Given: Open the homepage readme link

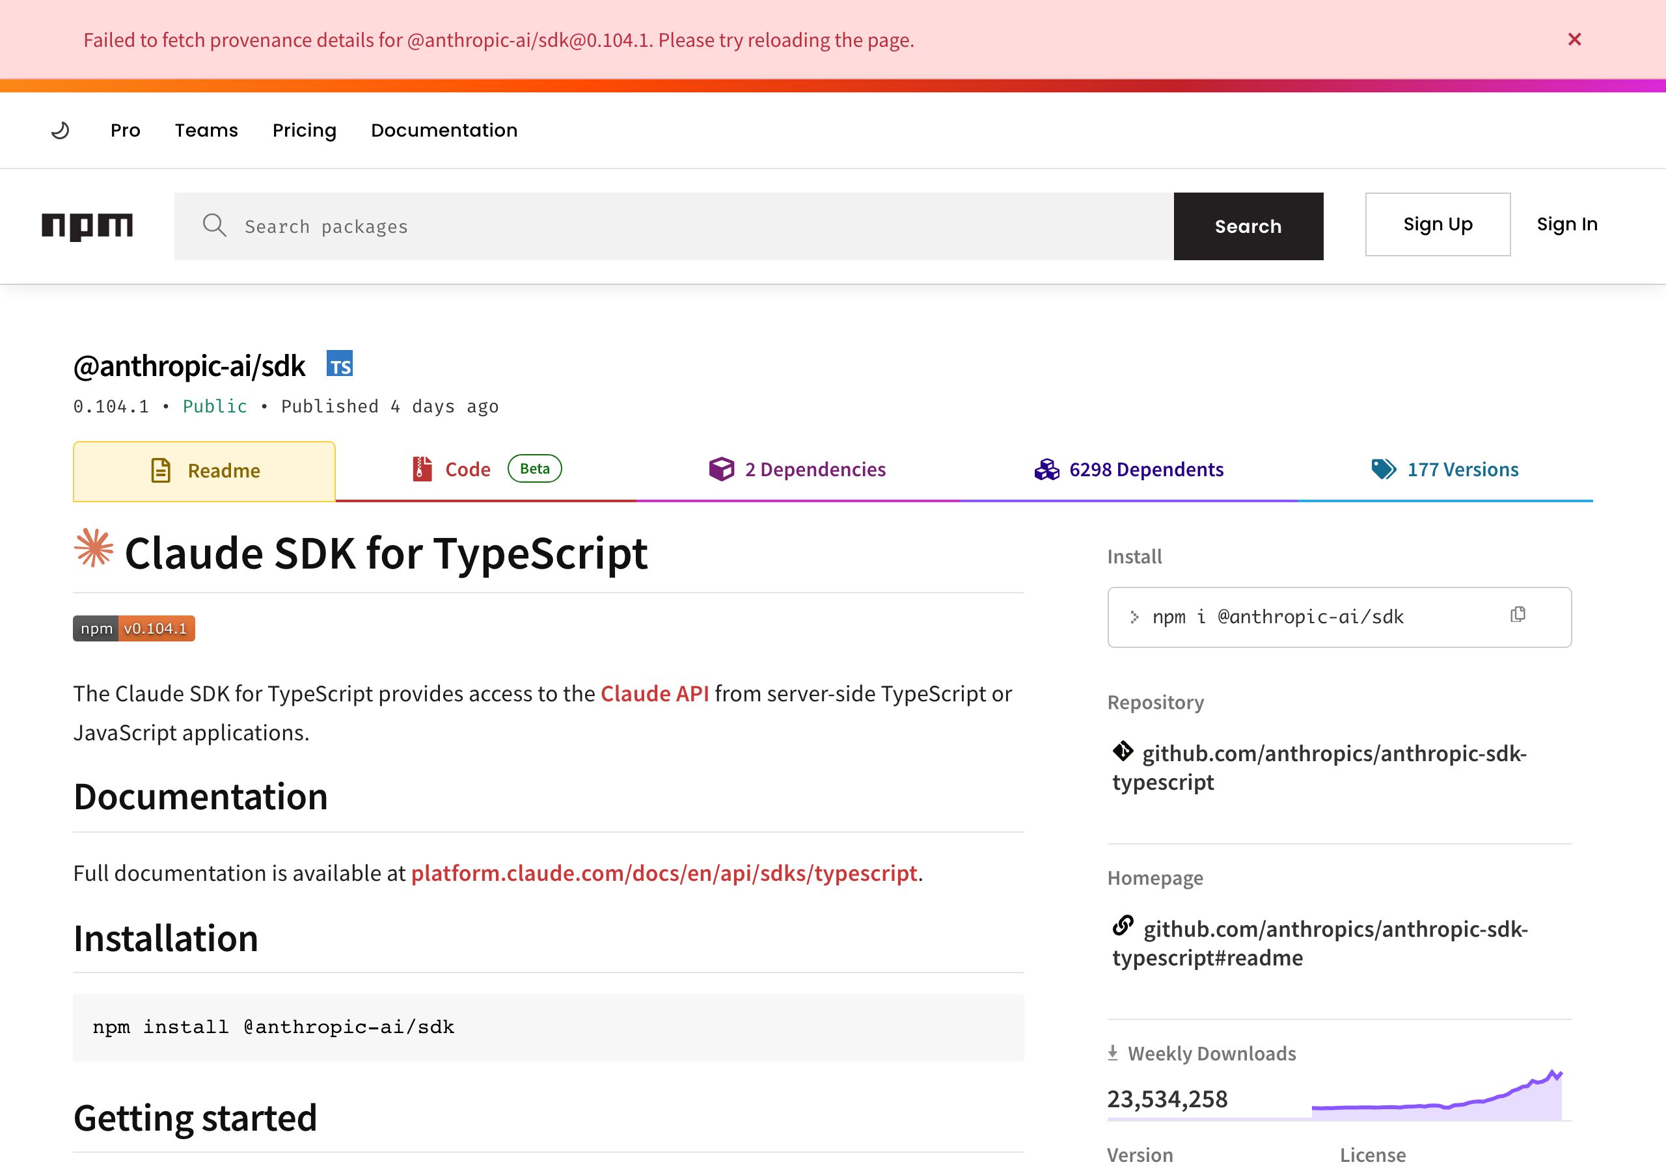Looking at the screenshot, I should coord(1320,943).
